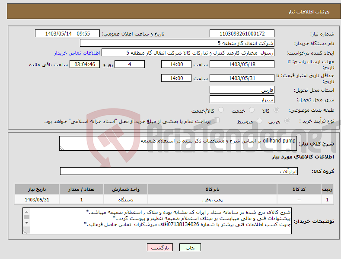Click the واحد شمارش column header
Screen dimensions: 341x259
click(x=125, y=189)
